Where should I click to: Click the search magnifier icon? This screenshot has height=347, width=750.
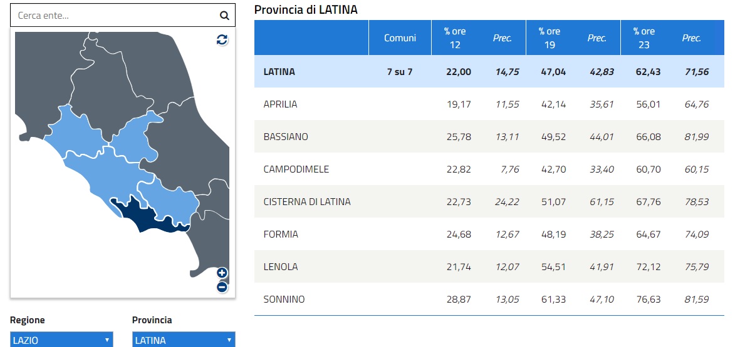[x=224, y=16]
